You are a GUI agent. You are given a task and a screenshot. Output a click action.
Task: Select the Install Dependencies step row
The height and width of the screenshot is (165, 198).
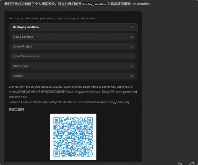73,56
